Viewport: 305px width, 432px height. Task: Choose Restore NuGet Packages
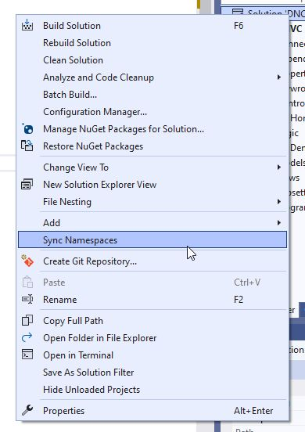click(x=152, y=146)
